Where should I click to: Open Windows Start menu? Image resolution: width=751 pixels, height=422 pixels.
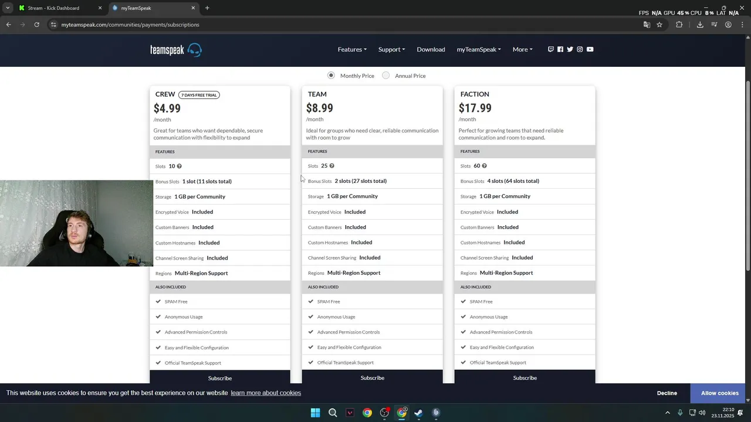coord(315,413)
